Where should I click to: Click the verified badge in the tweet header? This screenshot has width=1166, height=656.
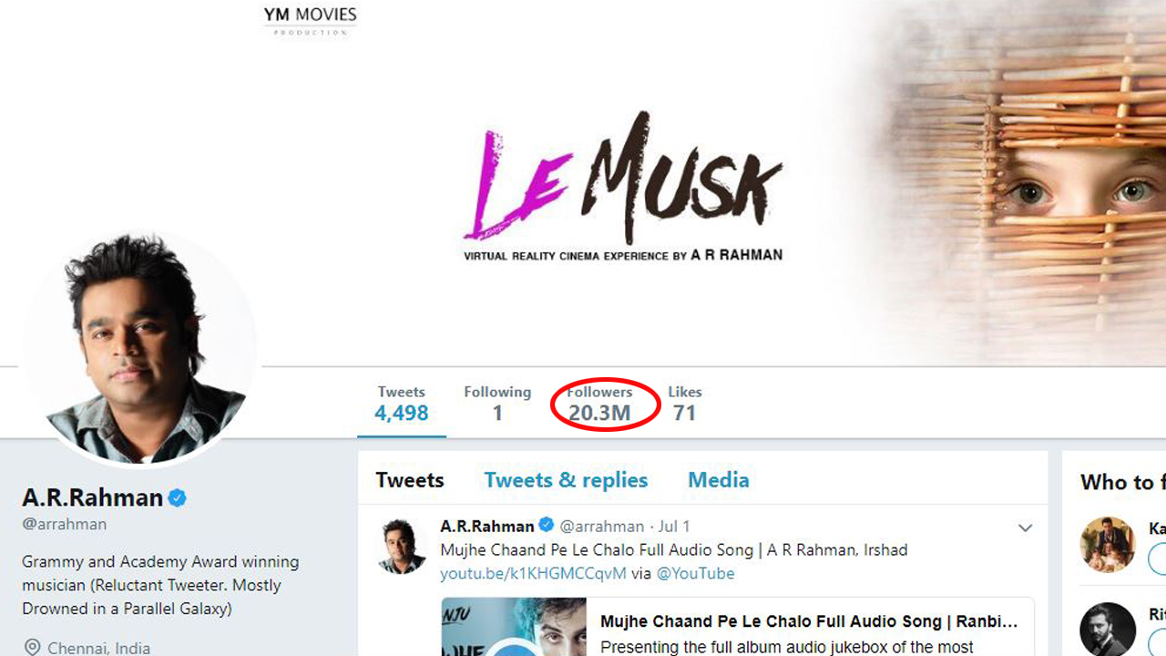pyautogui.click(x=546, y=526)
